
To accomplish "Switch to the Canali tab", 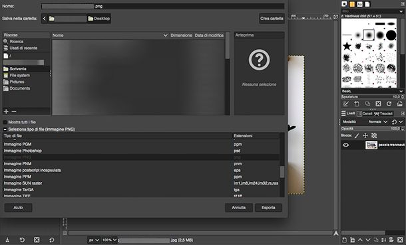I will click(x=365, y=114).
